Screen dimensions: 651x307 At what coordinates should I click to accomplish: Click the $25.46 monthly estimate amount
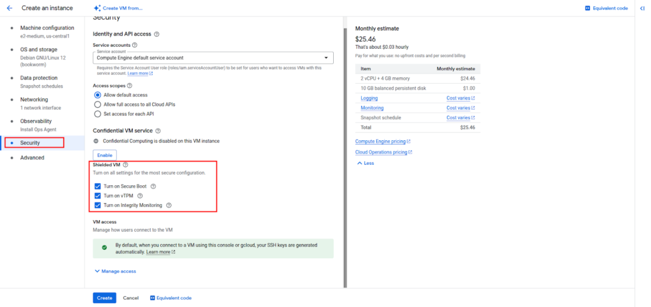[366, 39]
